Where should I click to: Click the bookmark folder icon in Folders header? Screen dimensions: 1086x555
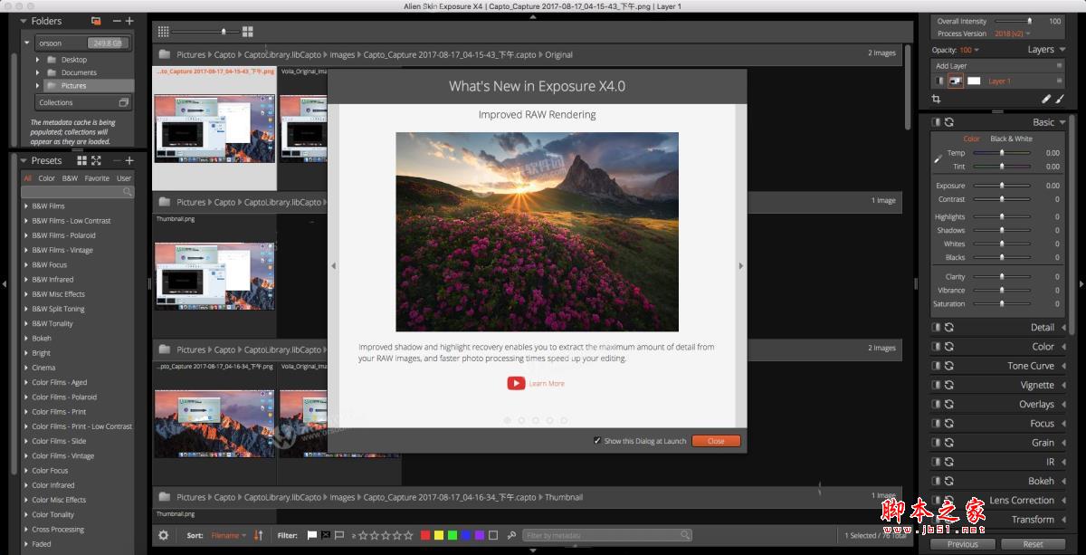point(96,20)
